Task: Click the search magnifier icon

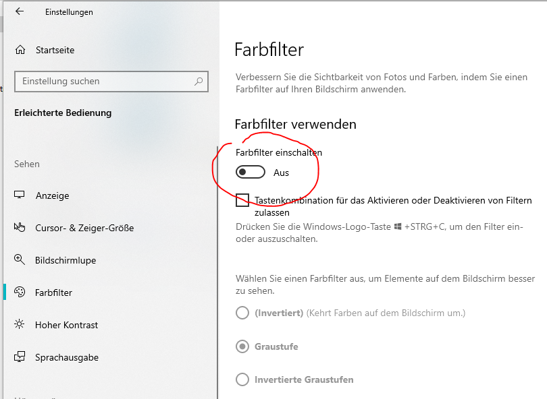Action: (199, 82)
